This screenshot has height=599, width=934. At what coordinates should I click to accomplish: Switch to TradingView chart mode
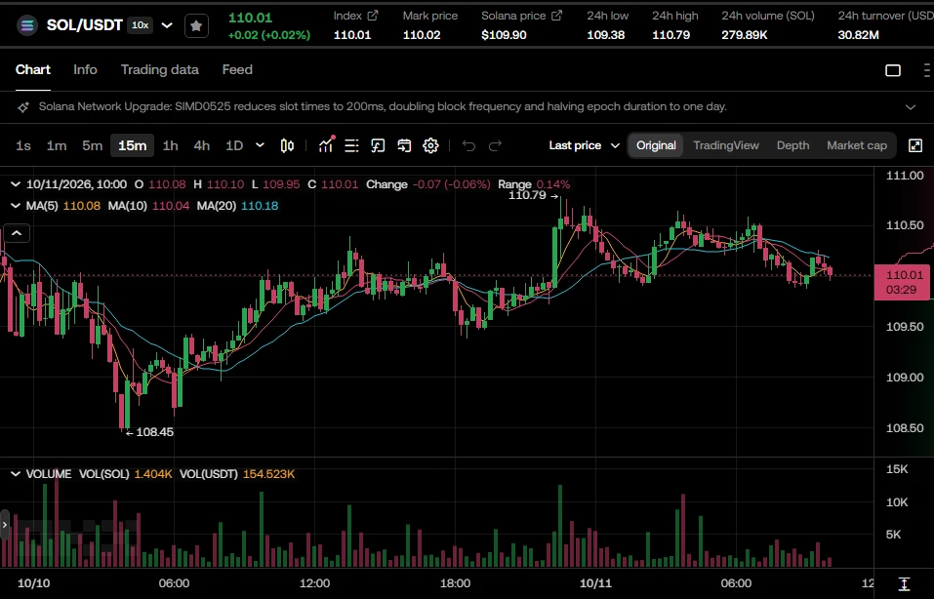726,146
